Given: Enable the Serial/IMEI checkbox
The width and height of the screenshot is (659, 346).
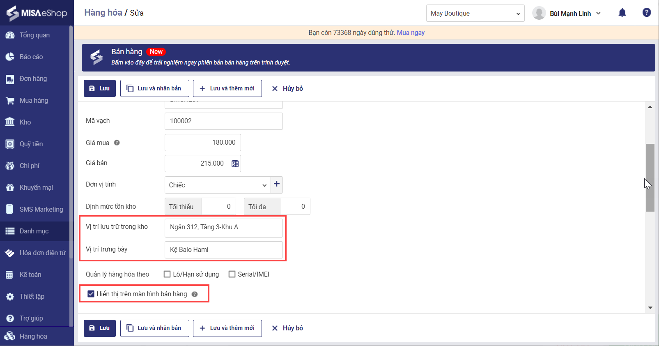Looking at the screenshot, I should point(232,274).
